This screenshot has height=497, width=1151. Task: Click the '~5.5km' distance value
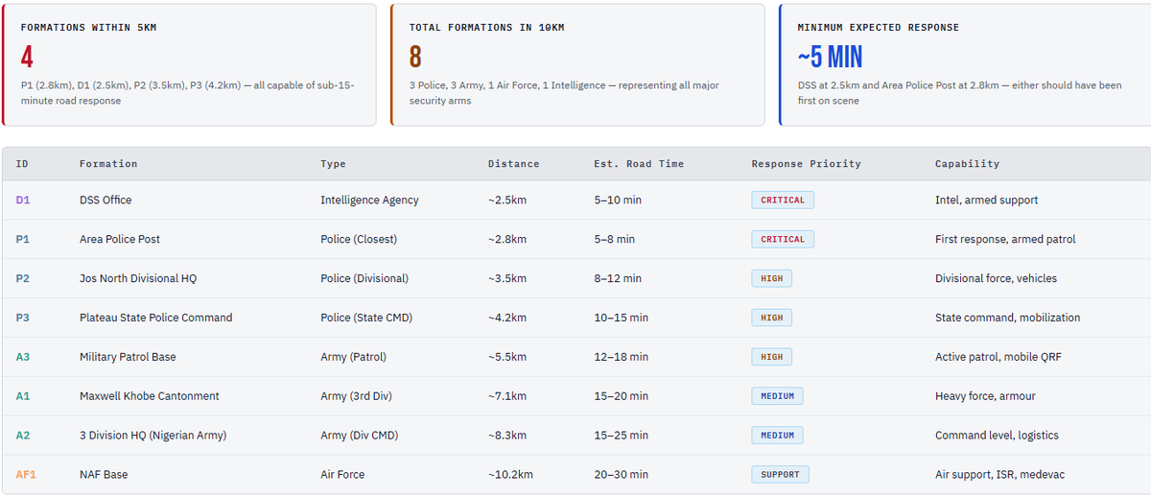507,357
